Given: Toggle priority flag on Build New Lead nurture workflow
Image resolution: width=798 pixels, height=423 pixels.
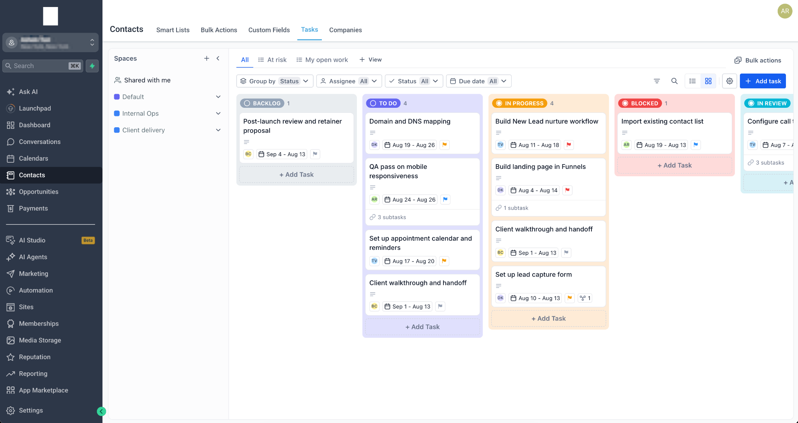Looking at the screenshot, I should pyautogui.click(x=569, y=145).
